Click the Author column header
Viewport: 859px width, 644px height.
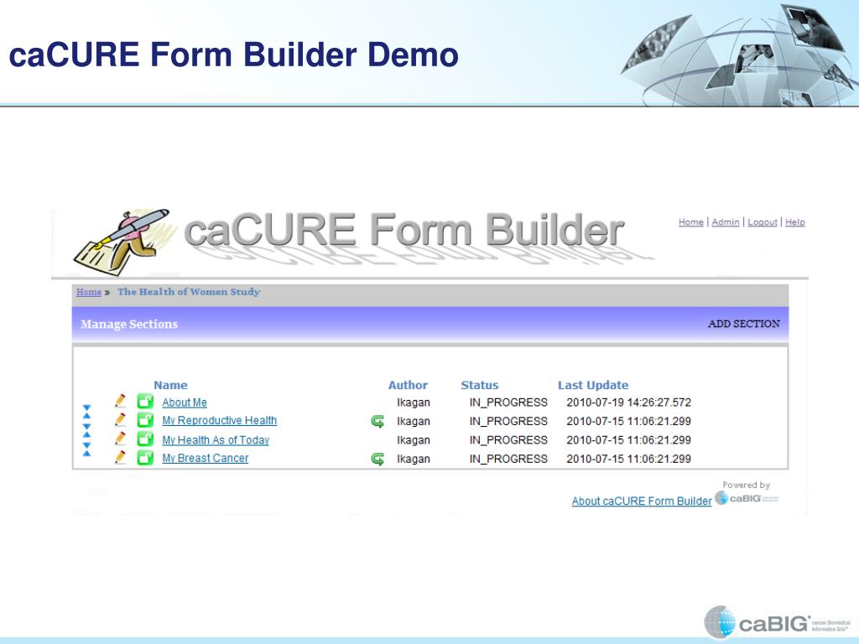[408, 385]
